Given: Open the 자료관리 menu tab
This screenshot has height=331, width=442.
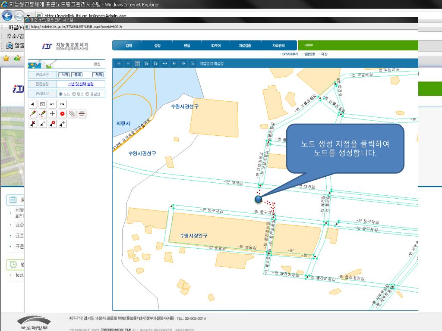Looking at the screenshot, I should [278, 45].
